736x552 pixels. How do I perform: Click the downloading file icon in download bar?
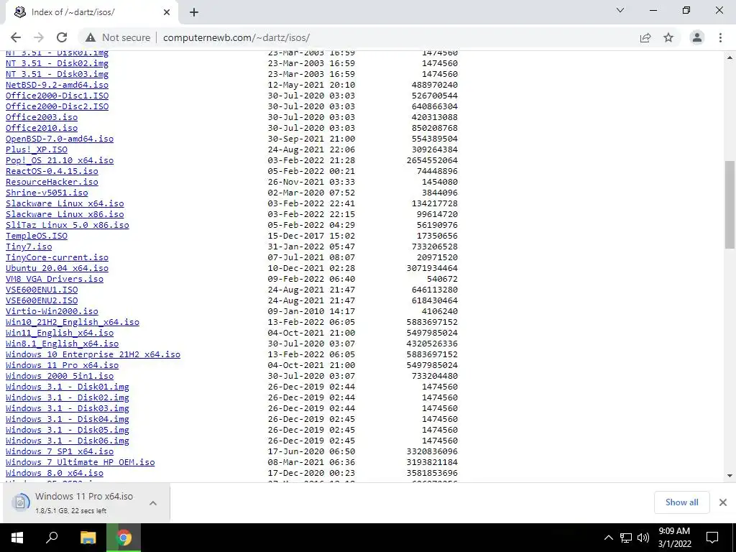tap(21, 502)
